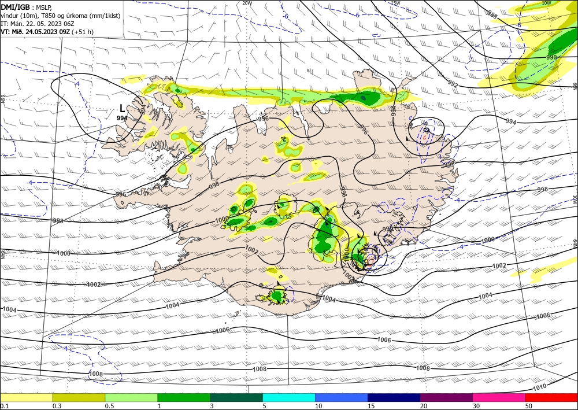The width and height of the screenshot is (578, 410).
Task: Click the 'VT: Mið. 24.05.2023 09Z (+51 h)' line
Action: 47,32
